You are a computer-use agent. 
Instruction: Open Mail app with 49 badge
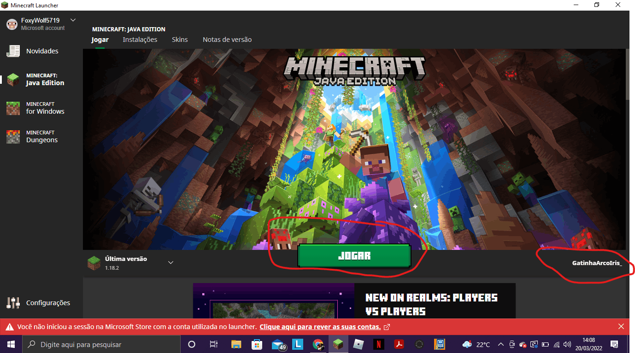[279, 344]
